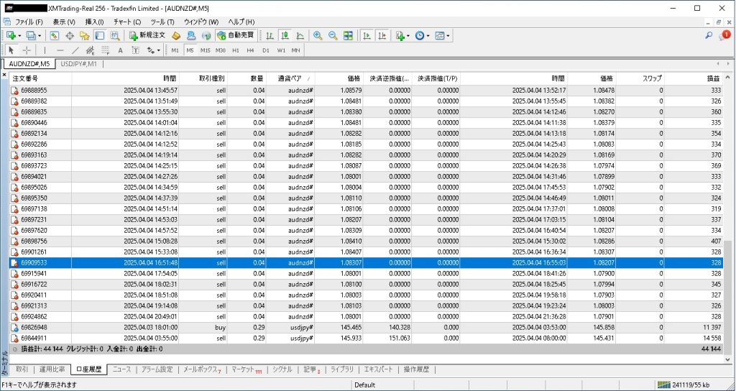The height and width of the screenshot is (391, 736).
Task: Click the zoom out magnifier icon
Action: [333, 35]
